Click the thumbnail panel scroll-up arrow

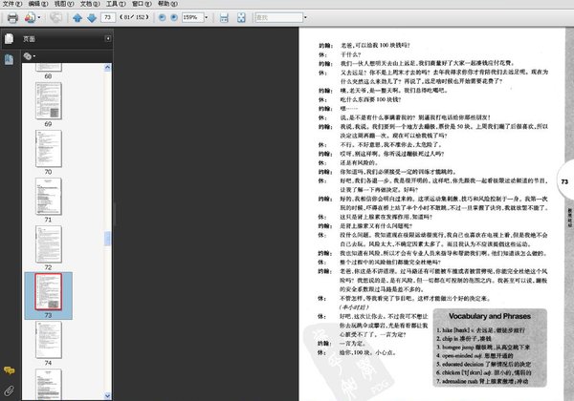[107, 67]
